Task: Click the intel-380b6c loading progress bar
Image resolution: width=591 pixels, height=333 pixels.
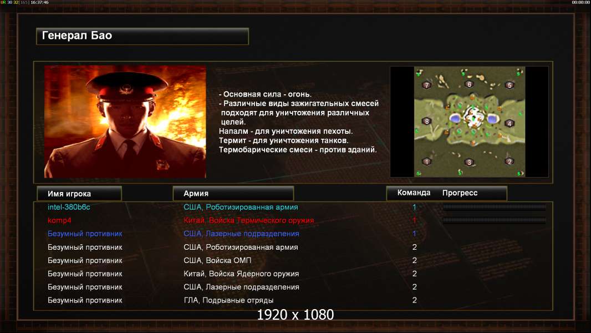Action: pos(494,206)
